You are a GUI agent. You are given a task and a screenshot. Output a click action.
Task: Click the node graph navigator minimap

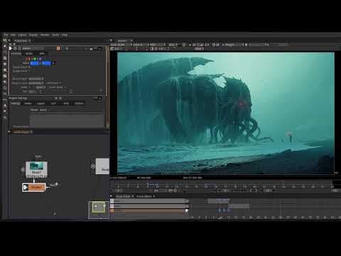[99, 210]
